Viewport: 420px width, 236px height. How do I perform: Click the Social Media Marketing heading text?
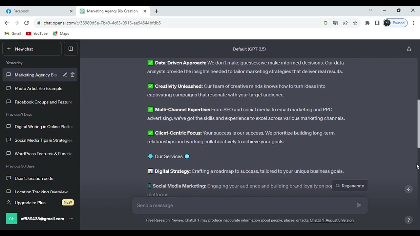point(179,186)
